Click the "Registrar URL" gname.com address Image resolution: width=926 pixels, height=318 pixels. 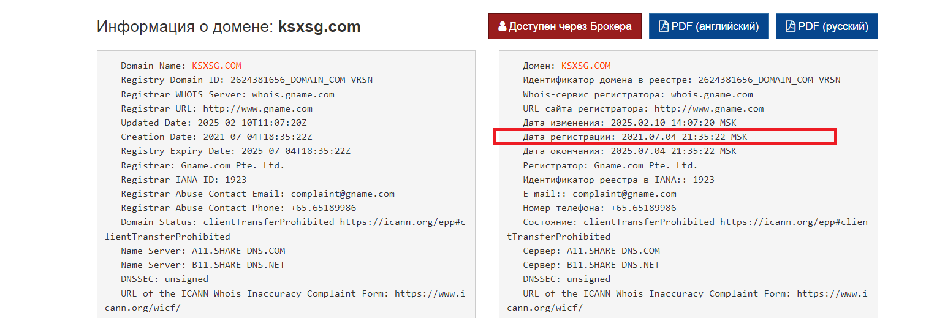point(258,108)
